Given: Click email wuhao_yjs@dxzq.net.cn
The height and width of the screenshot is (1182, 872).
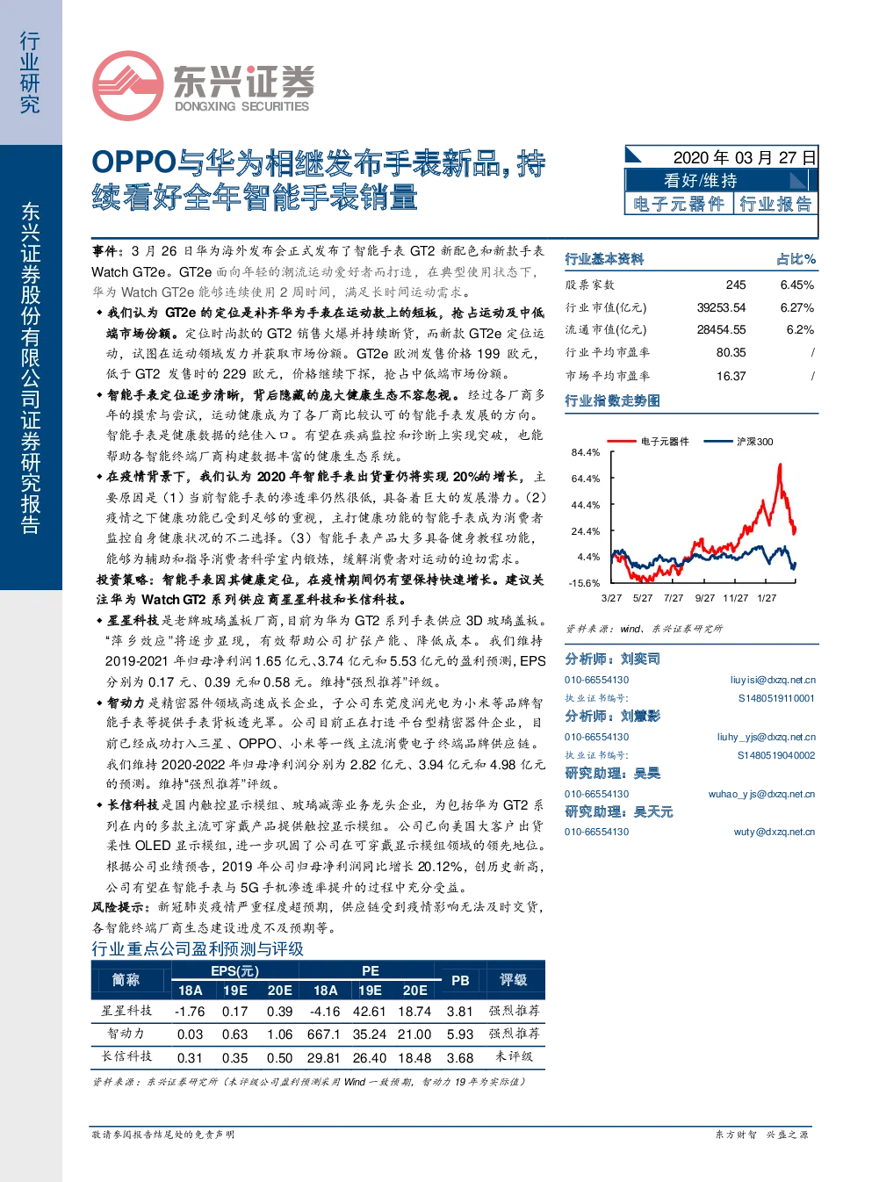Looking at the screenshot, I should pyautogui.click(x=761, y=794).
